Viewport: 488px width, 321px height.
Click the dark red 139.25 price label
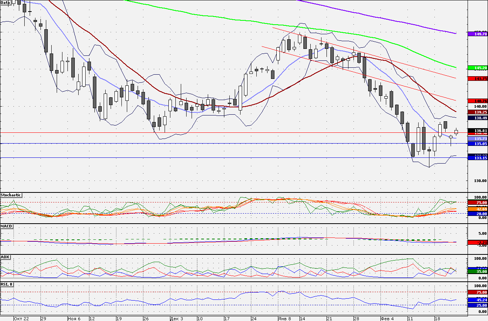point(478,112)
